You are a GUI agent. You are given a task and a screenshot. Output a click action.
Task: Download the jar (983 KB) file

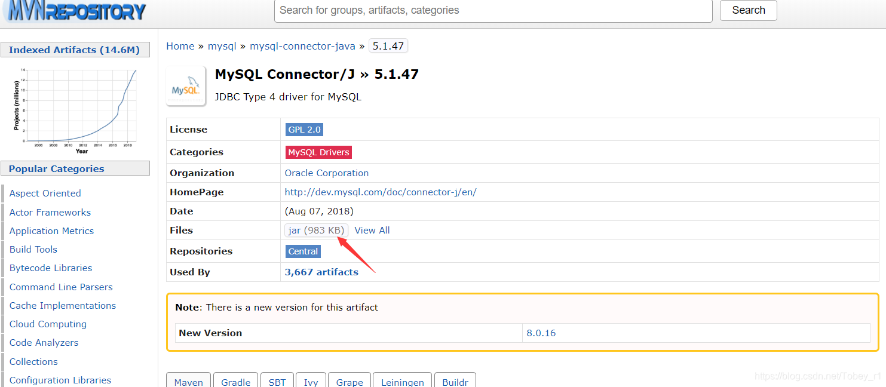tap(316, 231)
